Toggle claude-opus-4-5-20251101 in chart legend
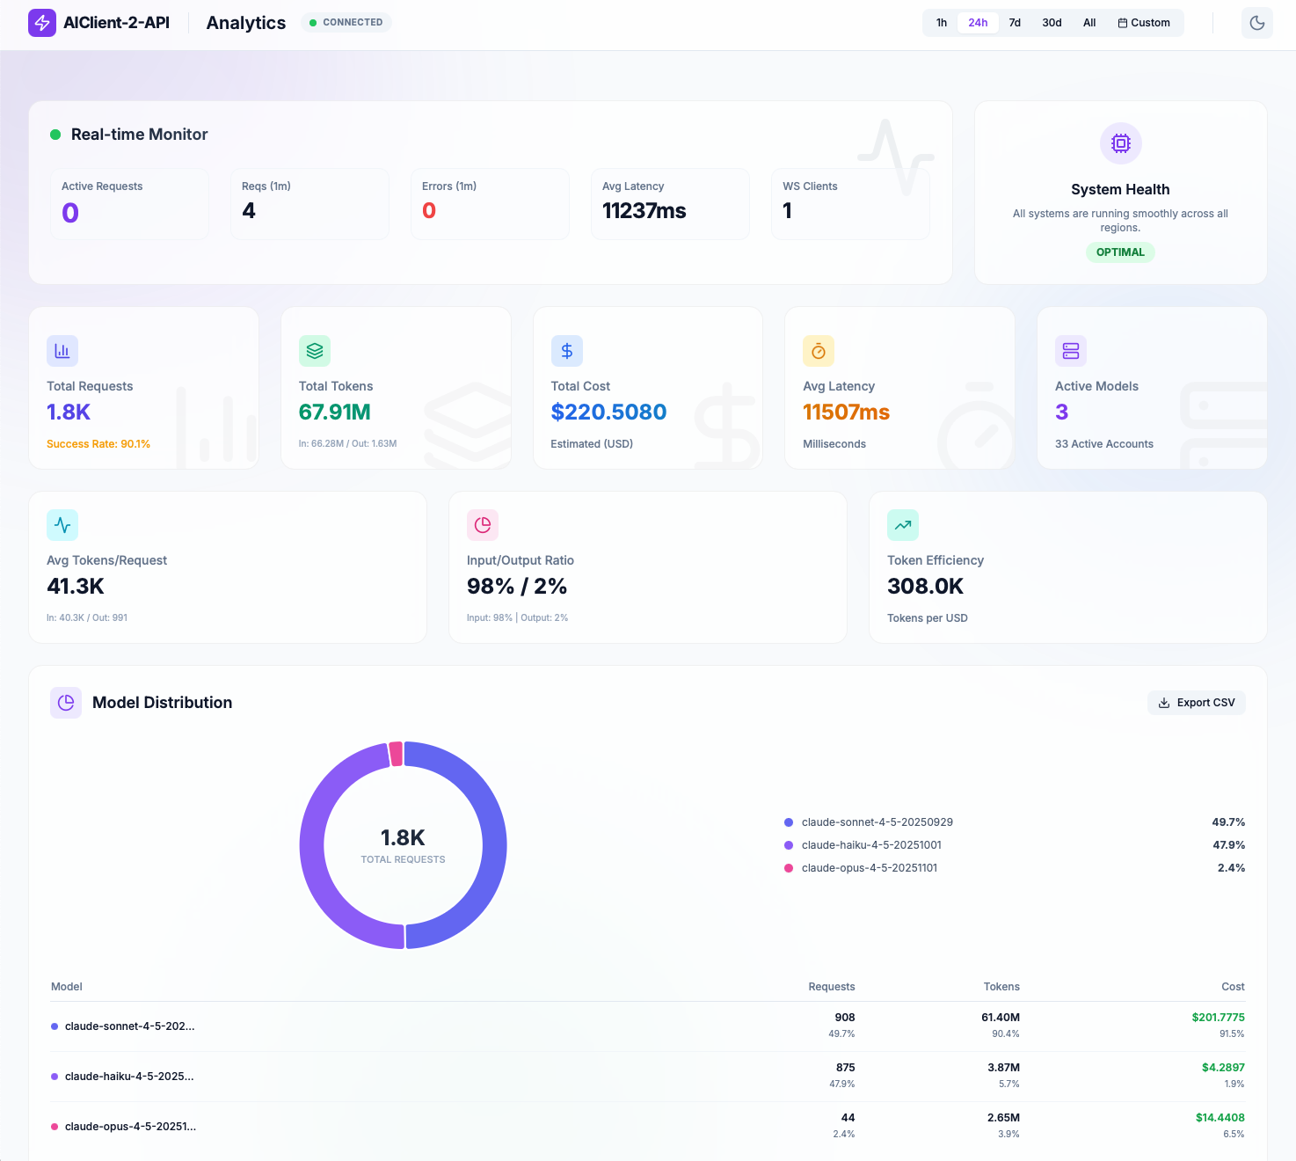Screen dimensions: 1296x1161 click(869, 868)
